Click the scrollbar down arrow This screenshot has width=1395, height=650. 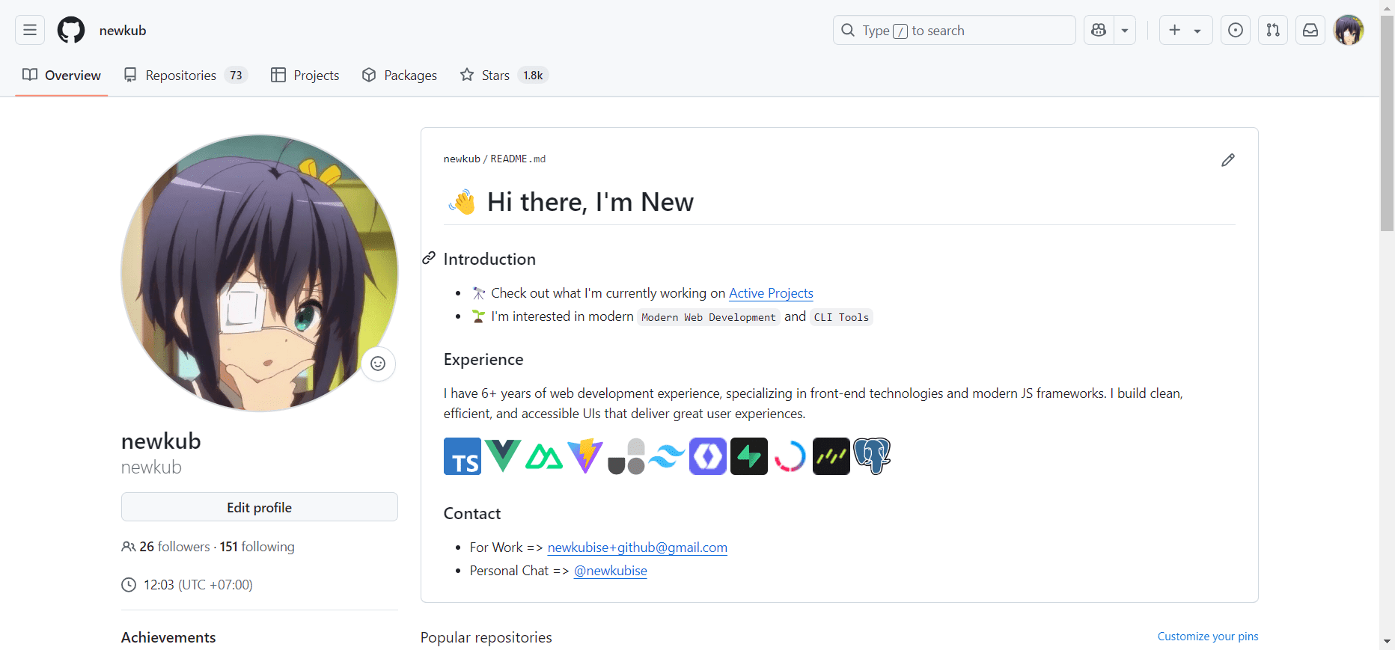1388,642
